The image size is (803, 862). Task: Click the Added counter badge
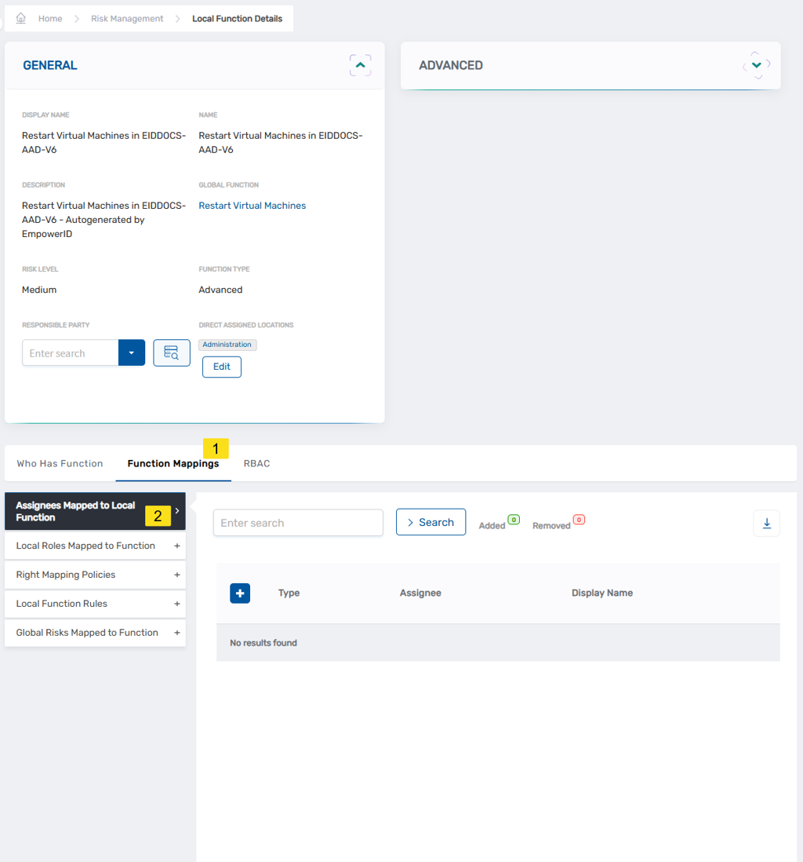click(x=514, y=520)
